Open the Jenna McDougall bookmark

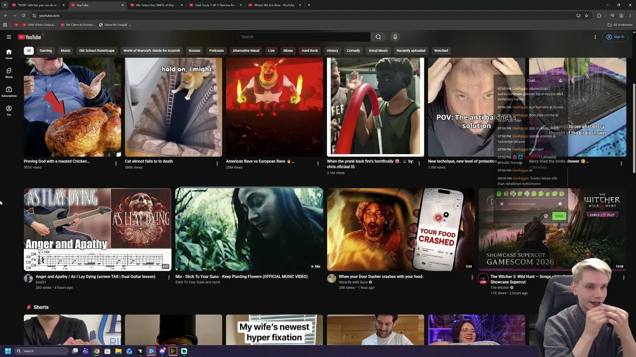click(115, 25)
